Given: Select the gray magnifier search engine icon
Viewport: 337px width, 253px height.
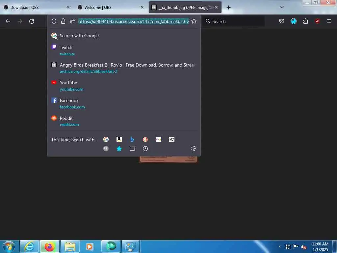Looking at the screenshot, I should (106, 149).
